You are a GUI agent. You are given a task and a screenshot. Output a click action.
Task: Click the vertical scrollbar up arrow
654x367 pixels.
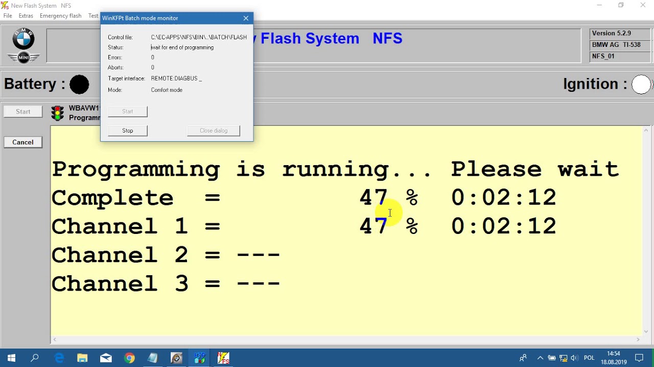coord(646,131)
